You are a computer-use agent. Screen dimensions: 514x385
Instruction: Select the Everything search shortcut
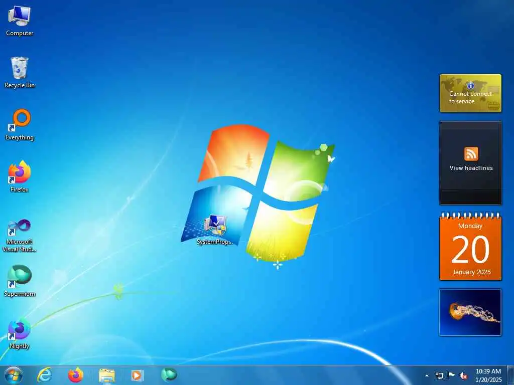[20, 125]
